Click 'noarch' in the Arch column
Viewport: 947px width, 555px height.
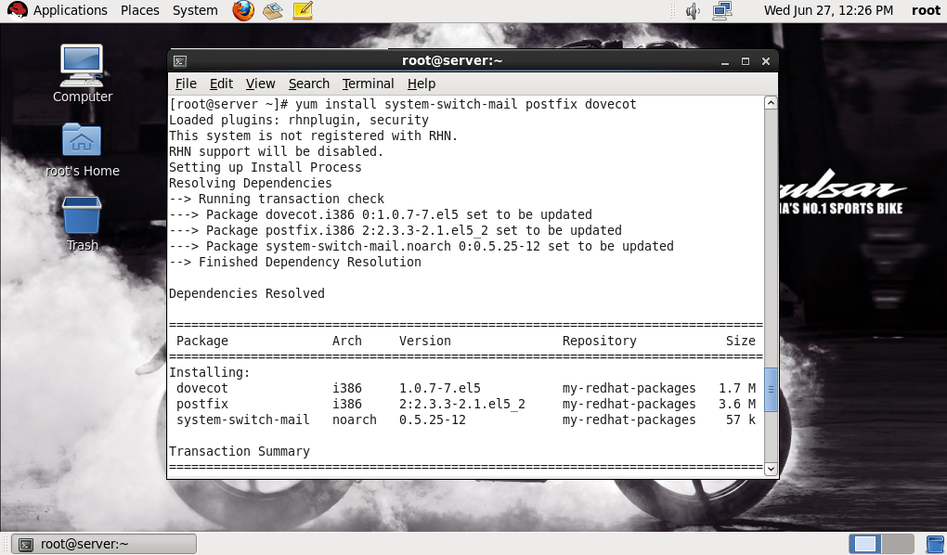point(354,419)
